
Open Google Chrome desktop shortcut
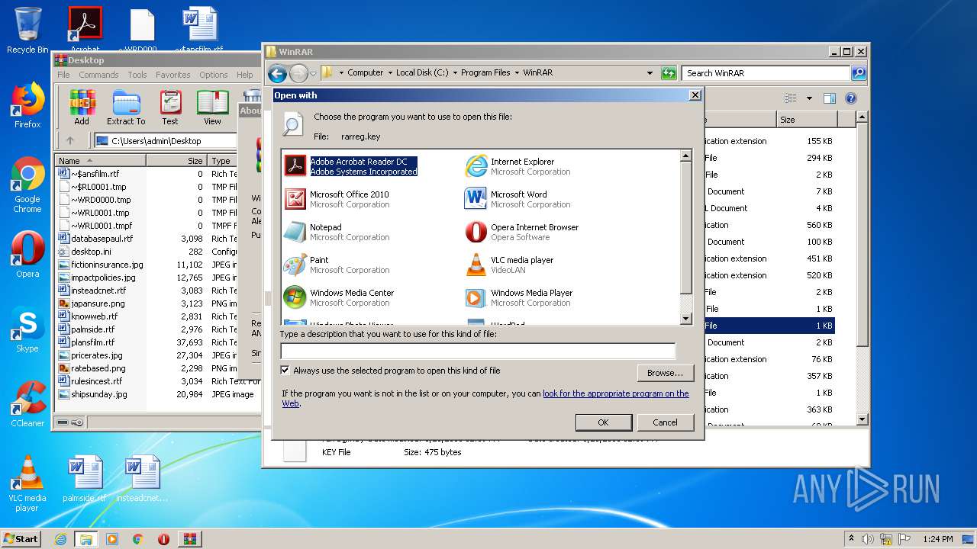27,185
